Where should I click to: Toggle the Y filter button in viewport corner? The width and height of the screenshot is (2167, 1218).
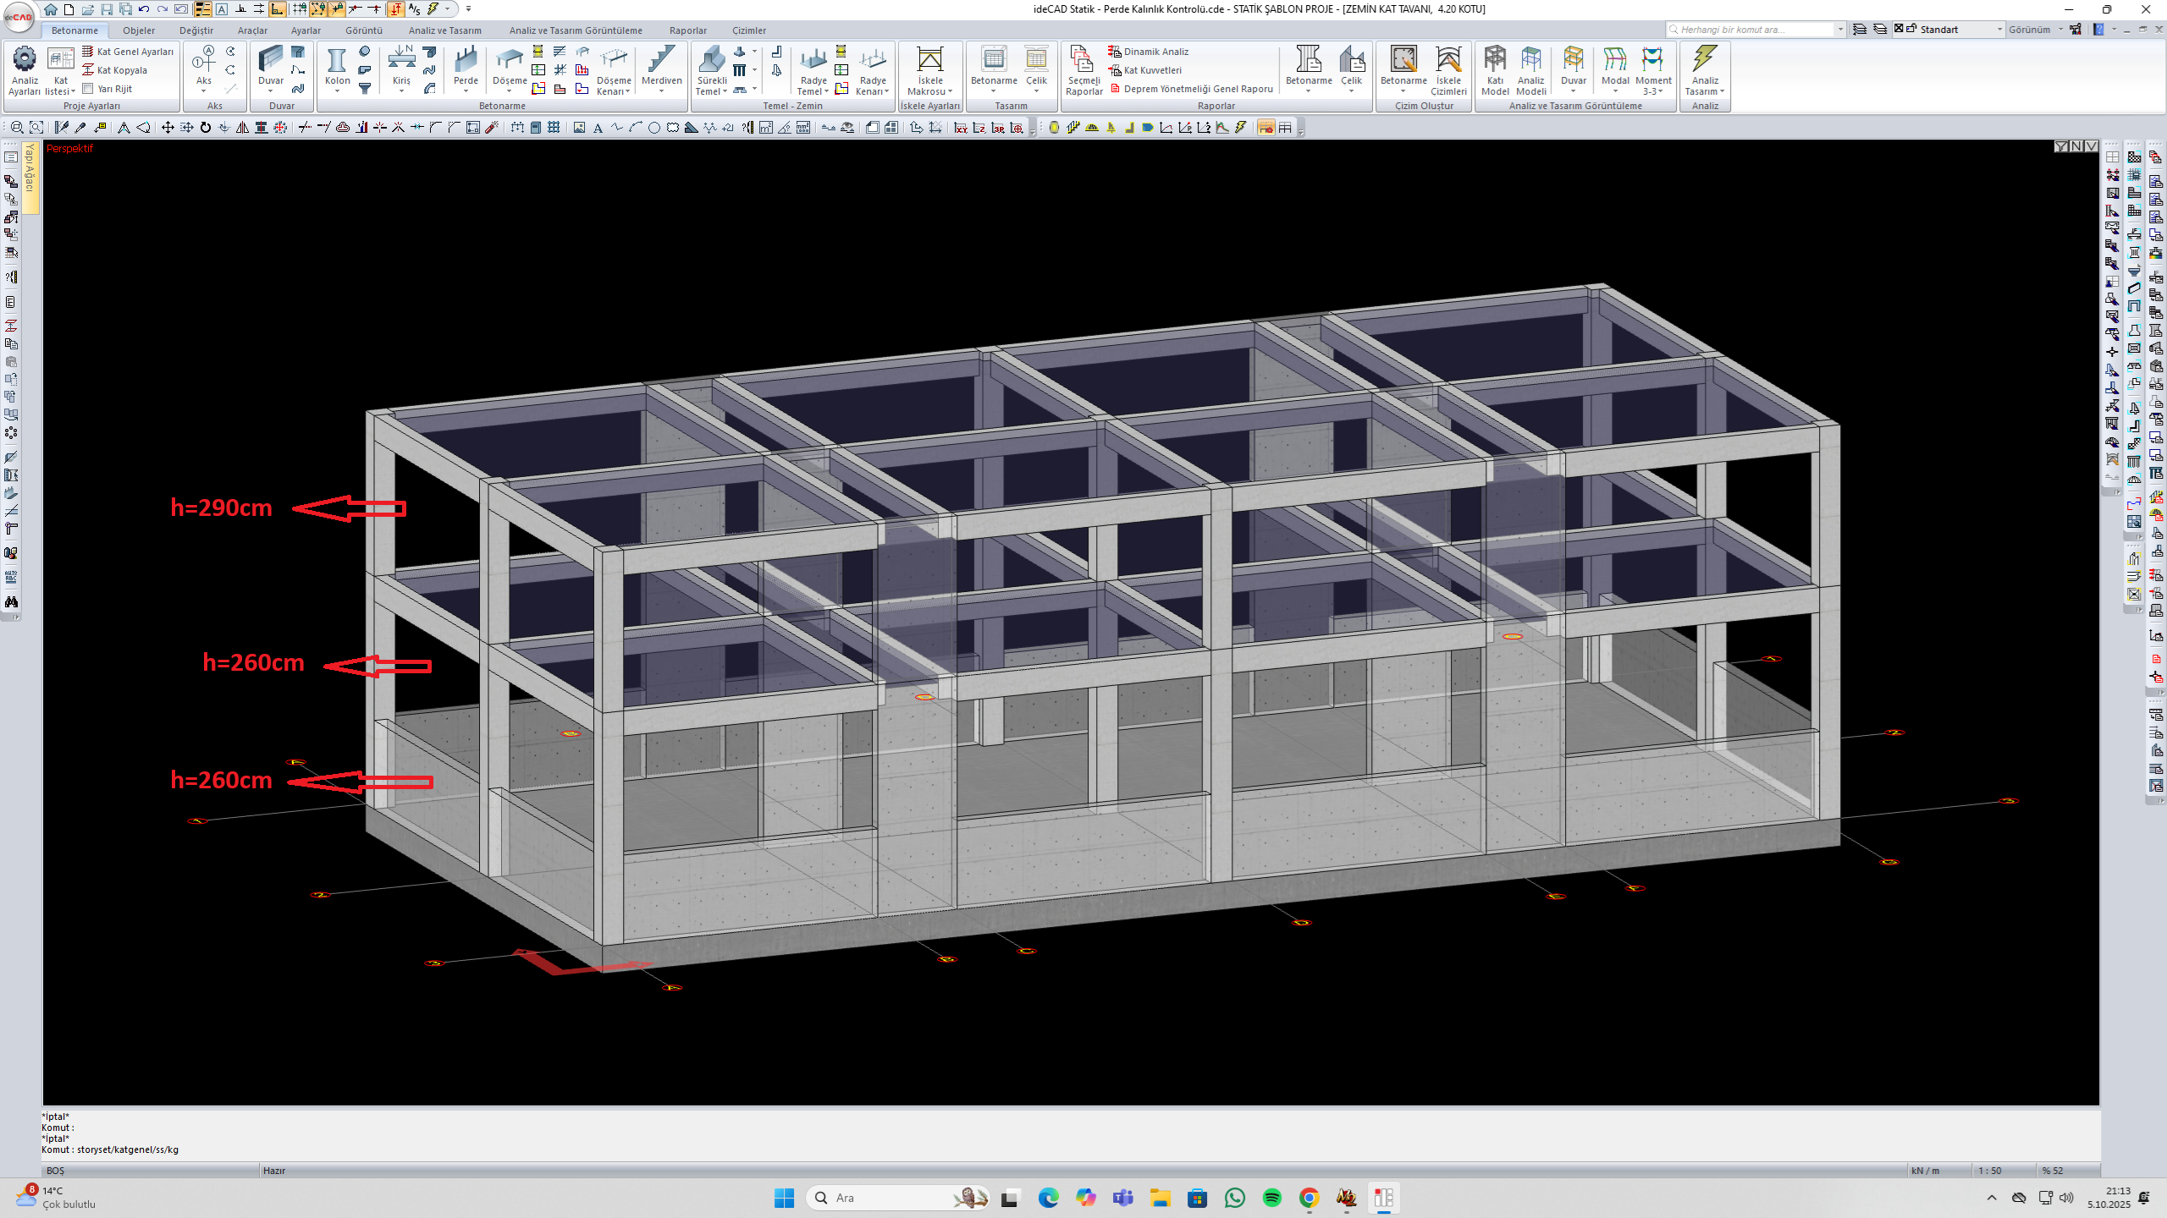point(2061,147)
